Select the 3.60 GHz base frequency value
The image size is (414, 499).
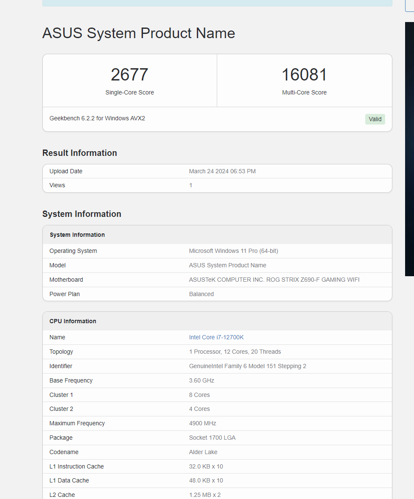point(201,381)
